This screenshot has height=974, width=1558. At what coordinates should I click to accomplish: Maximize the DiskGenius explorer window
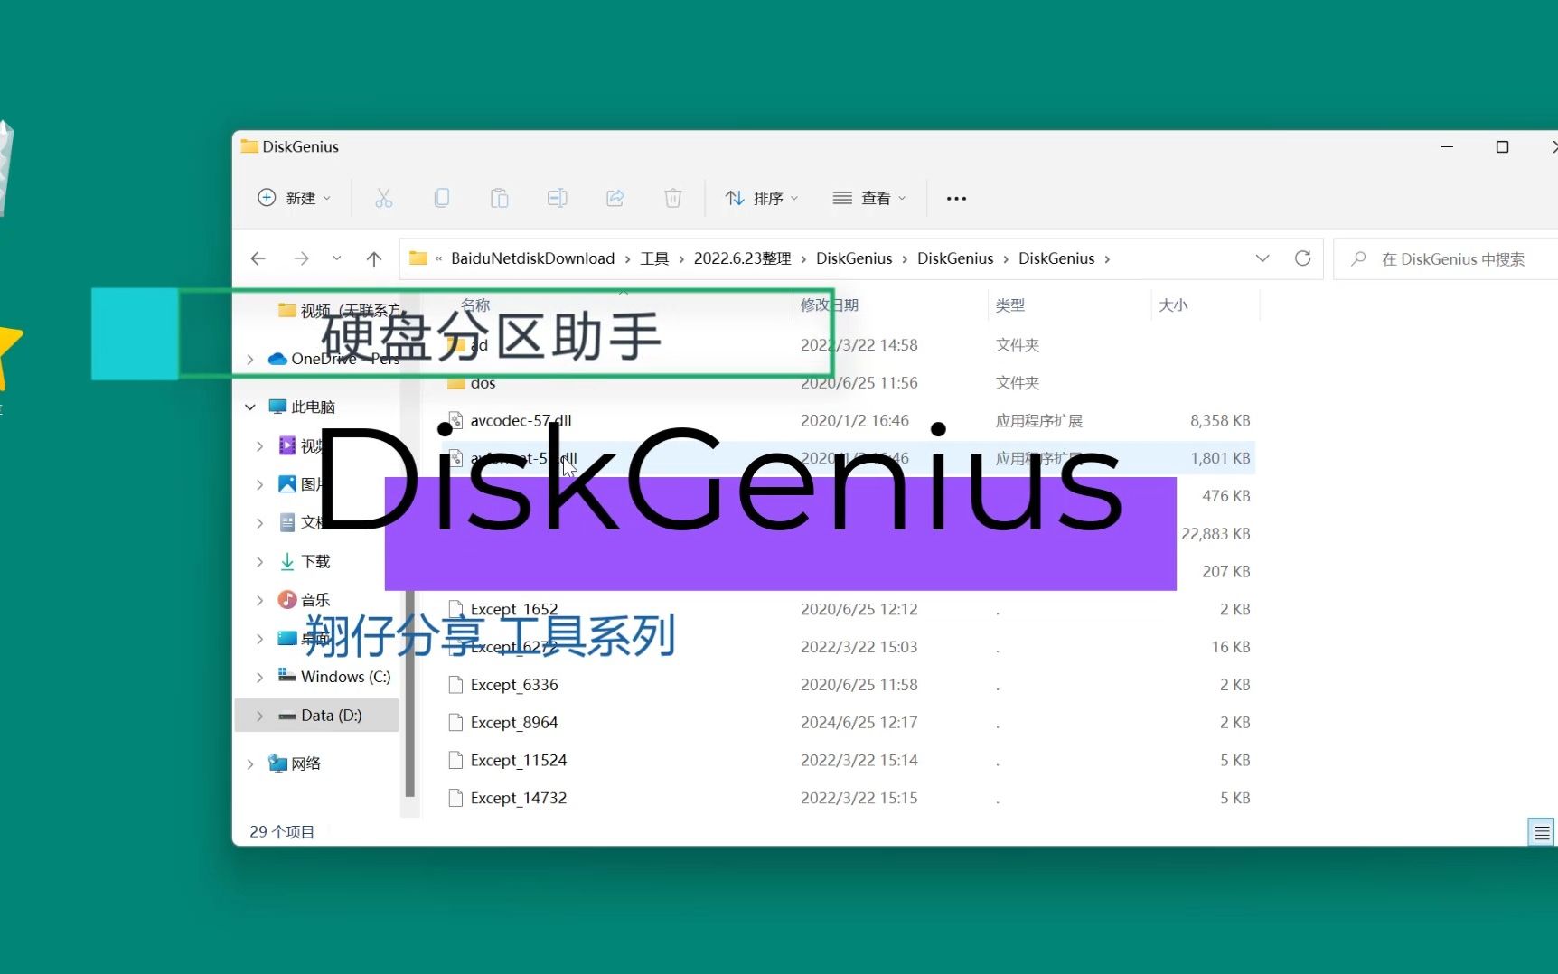1502,146
